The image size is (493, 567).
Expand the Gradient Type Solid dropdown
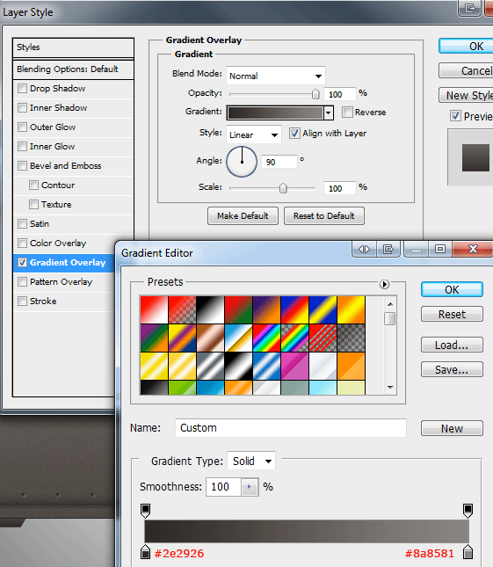click(x=251, y=461)
